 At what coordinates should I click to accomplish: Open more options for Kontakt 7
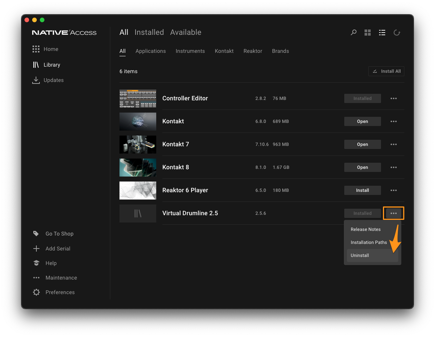click(393, 144)
